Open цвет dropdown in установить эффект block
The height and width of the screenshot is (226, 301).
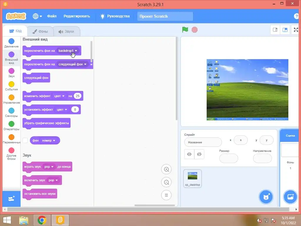(x=62, y=109)
